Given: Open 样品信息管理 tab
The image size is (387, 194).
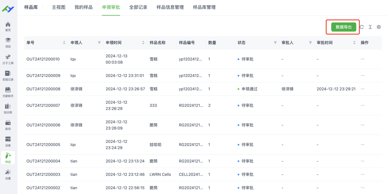Looking at the screenshot, I should (x=170, y=8).
